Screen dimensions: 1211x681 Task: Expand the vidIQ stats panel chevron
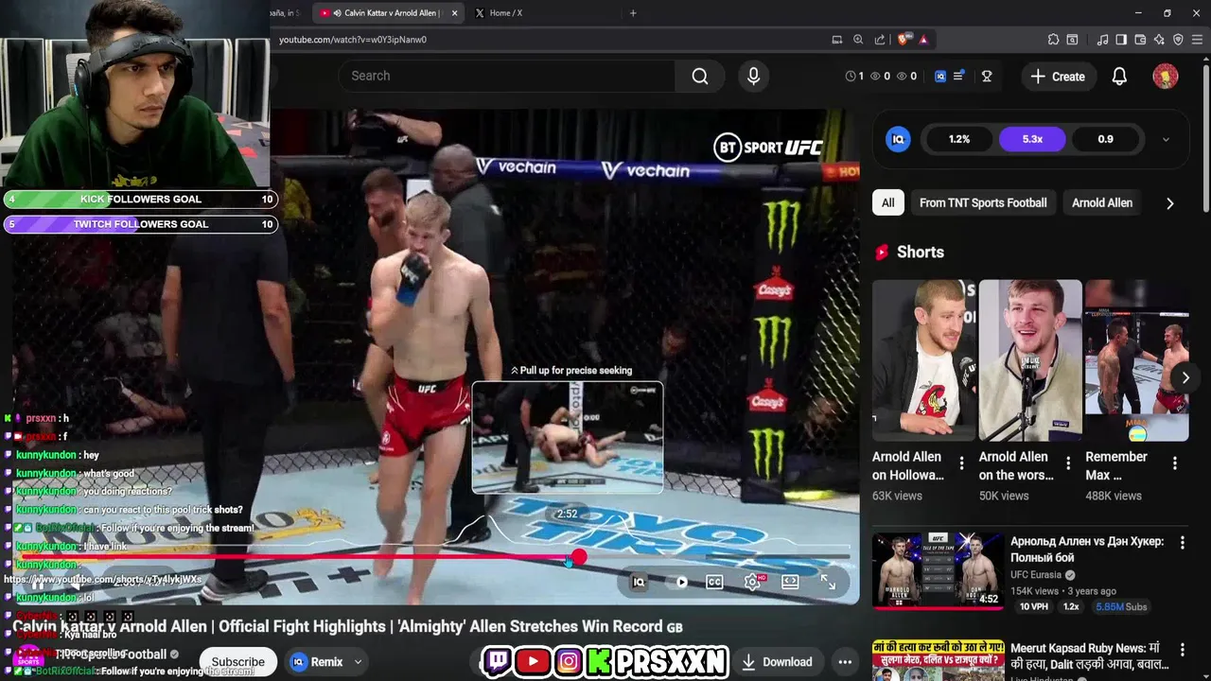point(1166,139)
